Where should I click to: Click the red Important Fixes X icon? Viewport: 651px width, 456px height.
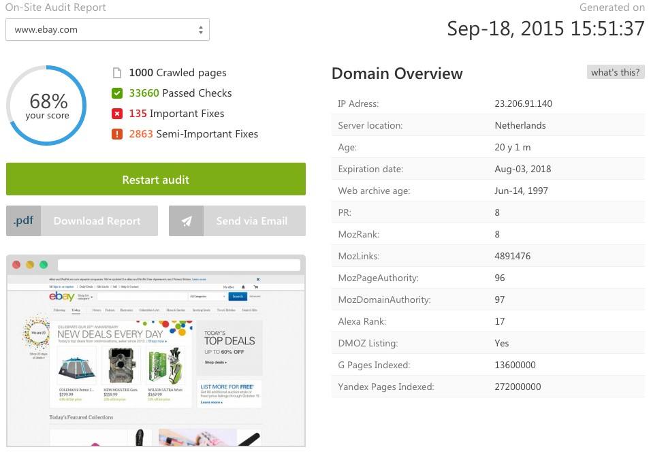pos(116,114)
